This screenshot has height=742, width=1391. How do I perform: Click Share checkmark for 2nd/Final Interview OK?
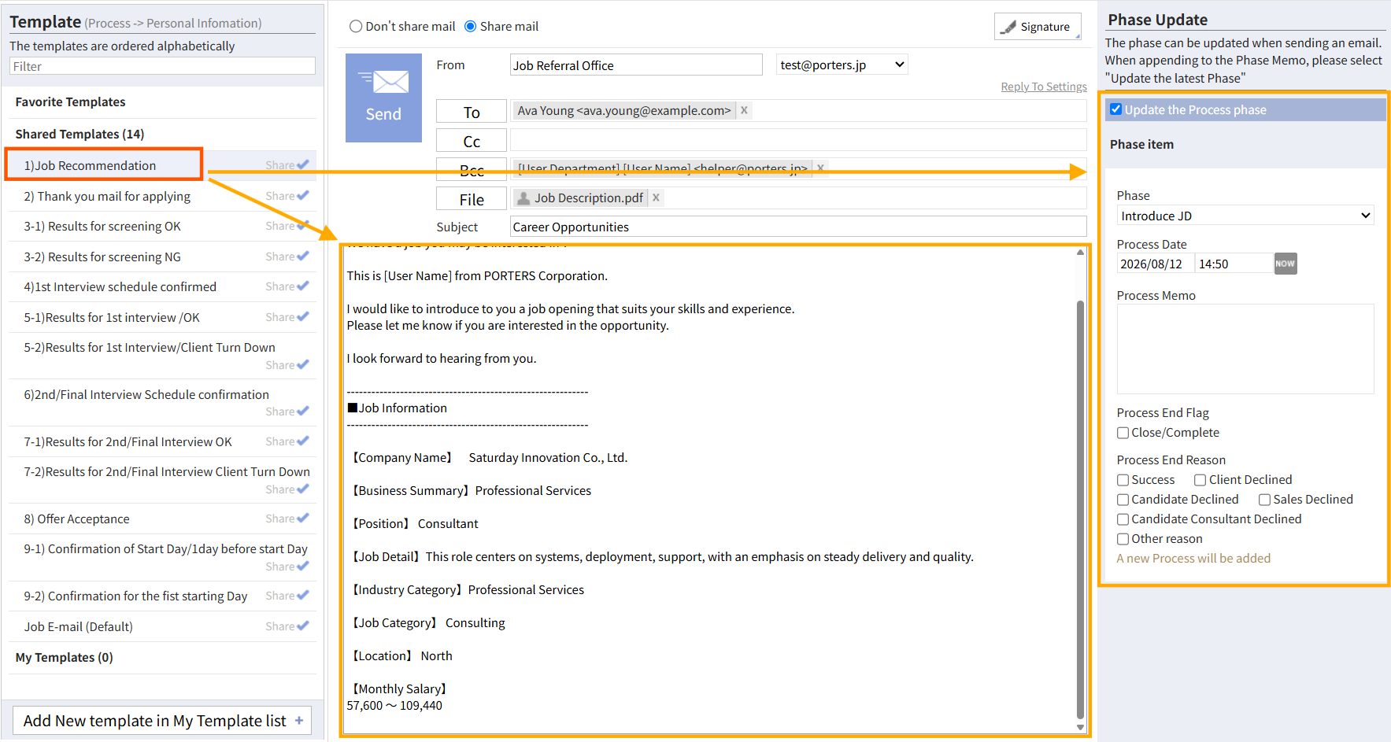[303, 441]
